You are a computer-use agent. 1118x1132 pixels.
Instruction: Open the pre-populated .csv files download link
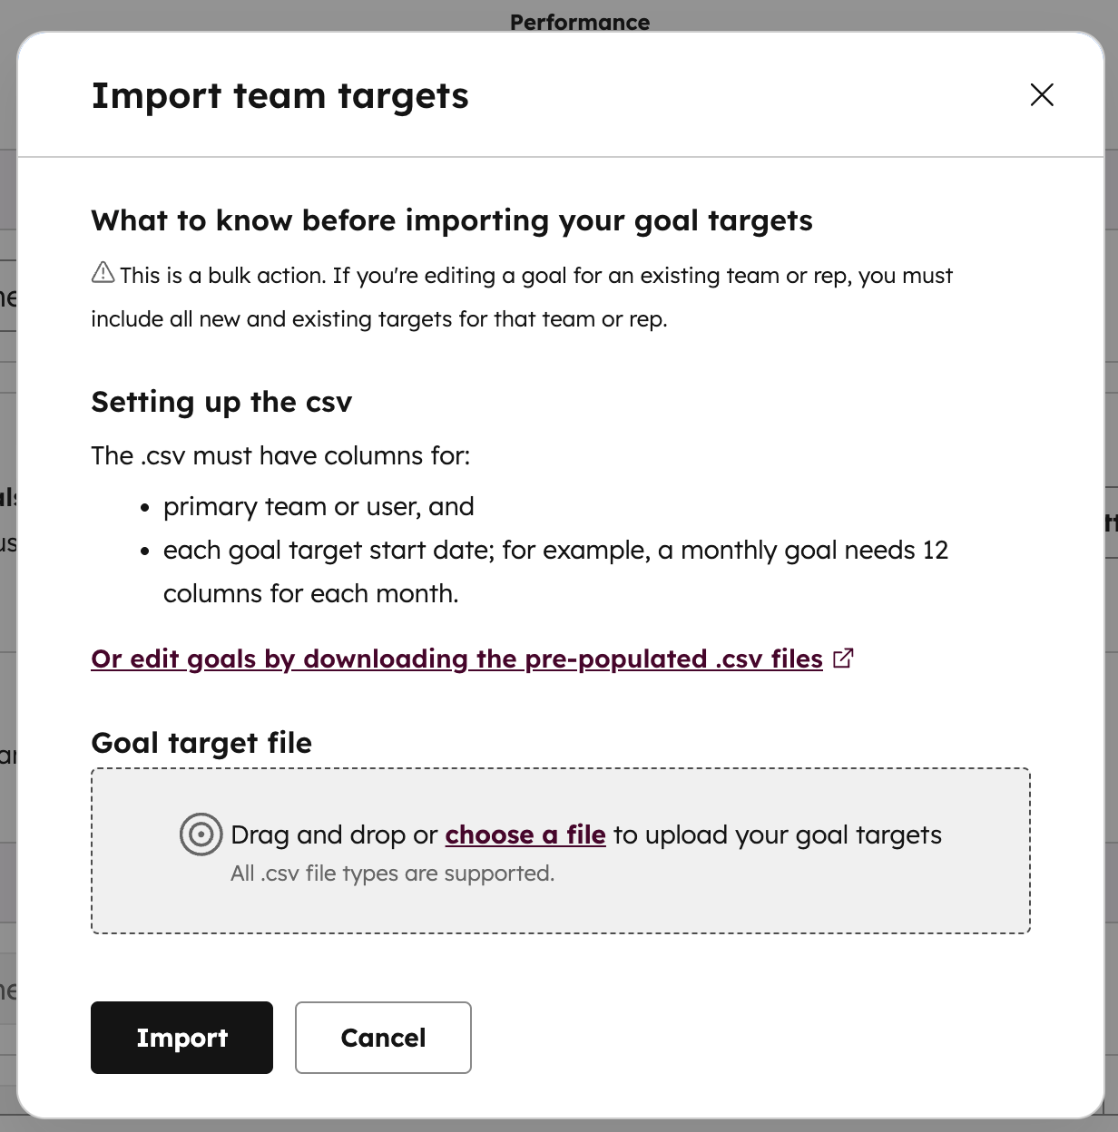[456, 659]
